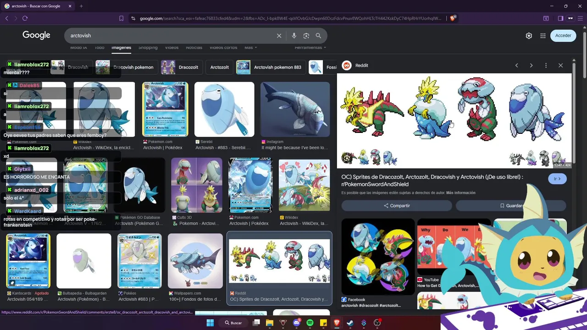Open OBS Studio from the taskbar
Image resolution: width=587 pixels, height=330 pixels.
(377, 323)
